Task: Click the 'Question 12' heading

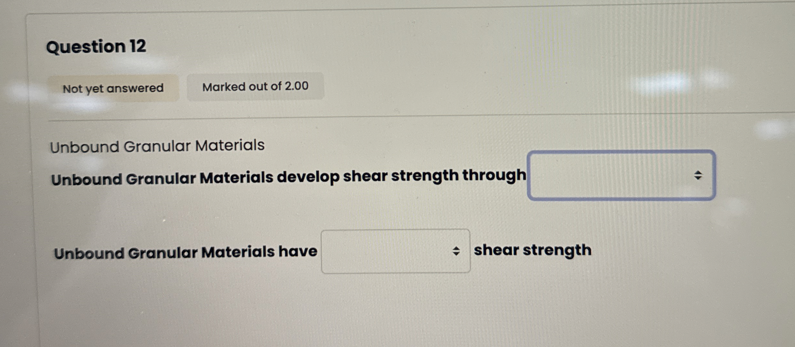Action: click(x=96, y=46)
